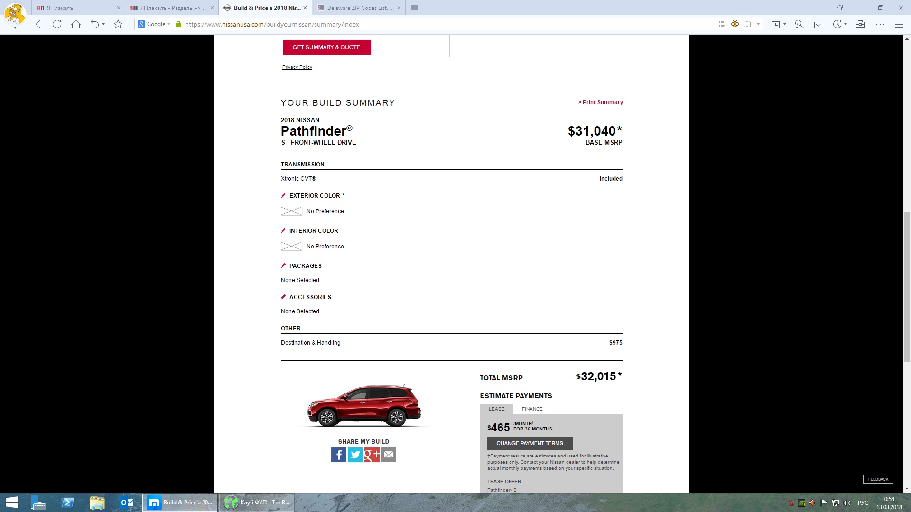Switch to Delaware ZIP Codes List tab
The height and width of the screenshot is (512, 911).
click(358, 8)
